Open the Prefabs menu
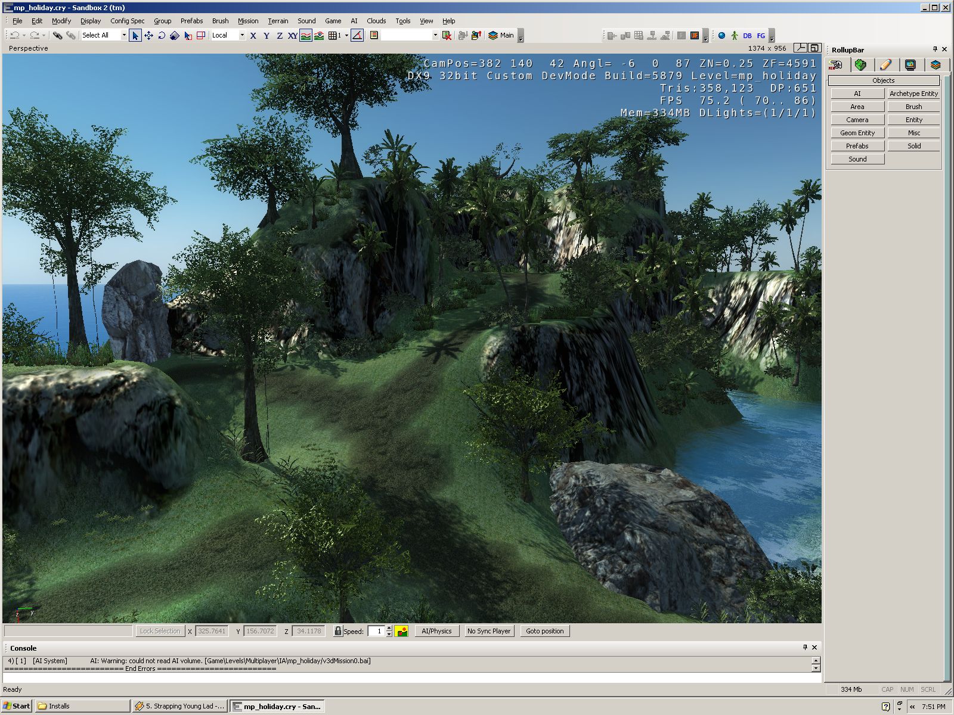The height and width of the screenshot is (715, 954). click(192, 21)
